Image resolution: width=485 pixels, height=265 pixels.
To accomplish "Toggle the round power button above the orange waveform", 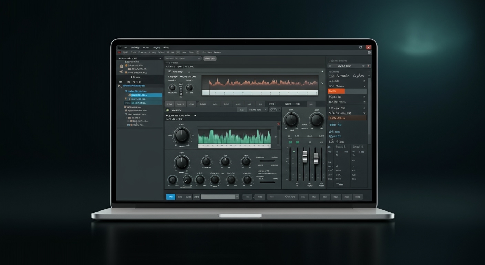I will click(x=169, y=71).
